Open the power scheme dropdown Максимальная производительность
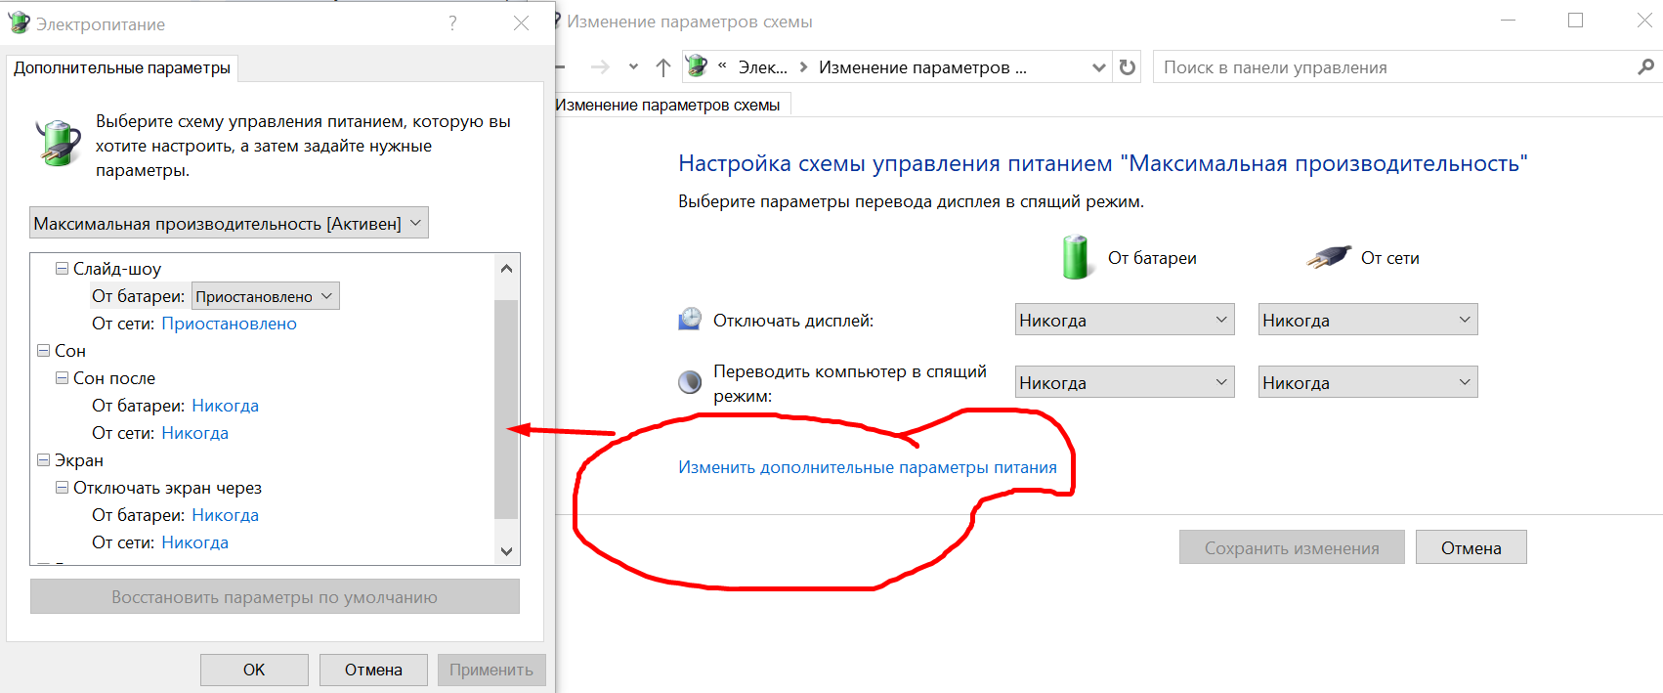The height and width of the screenshot is (693, 1663). coord(229,223)
